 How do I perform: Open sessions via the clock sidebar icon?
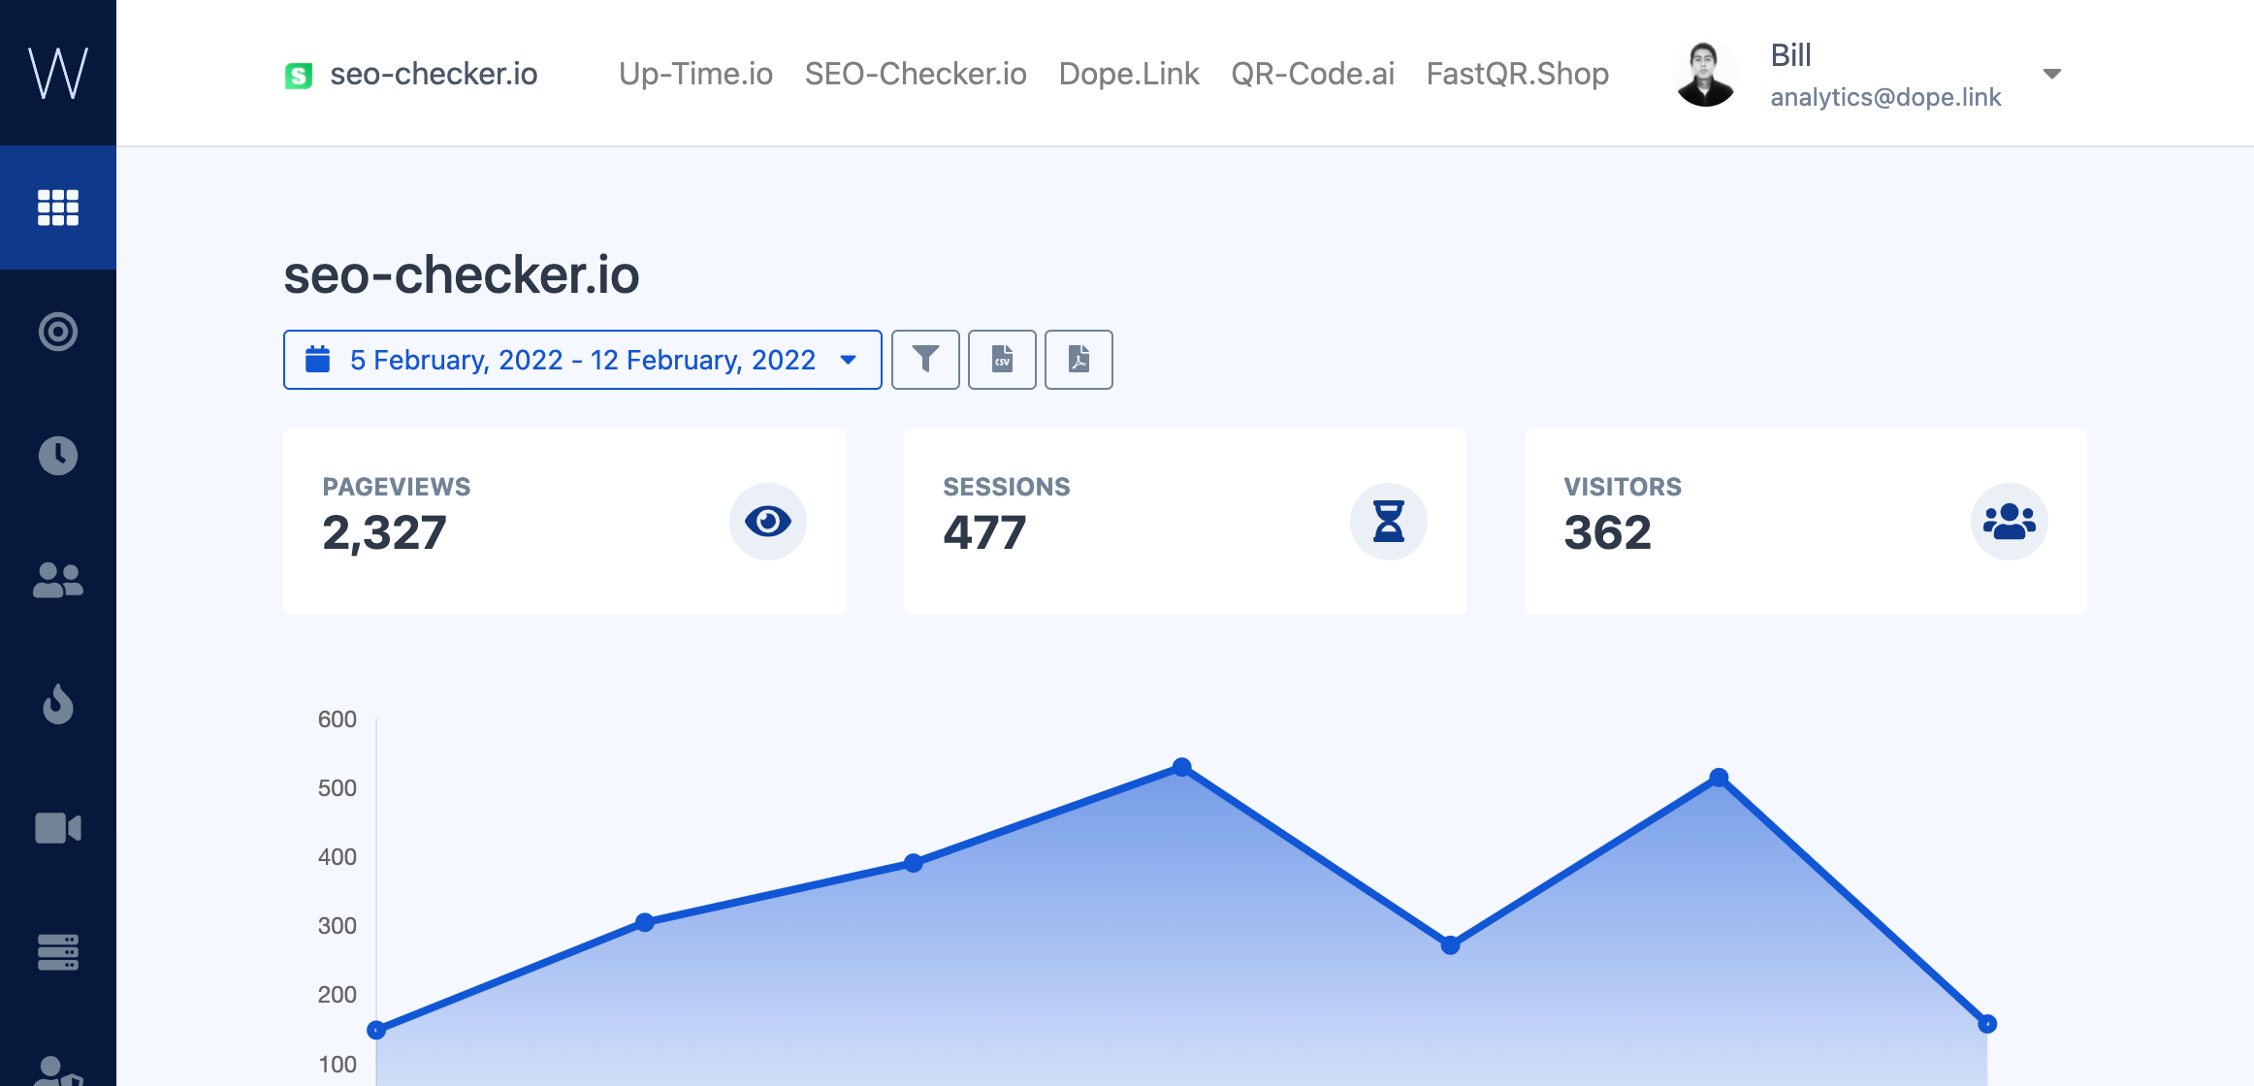tap(58, 456)
